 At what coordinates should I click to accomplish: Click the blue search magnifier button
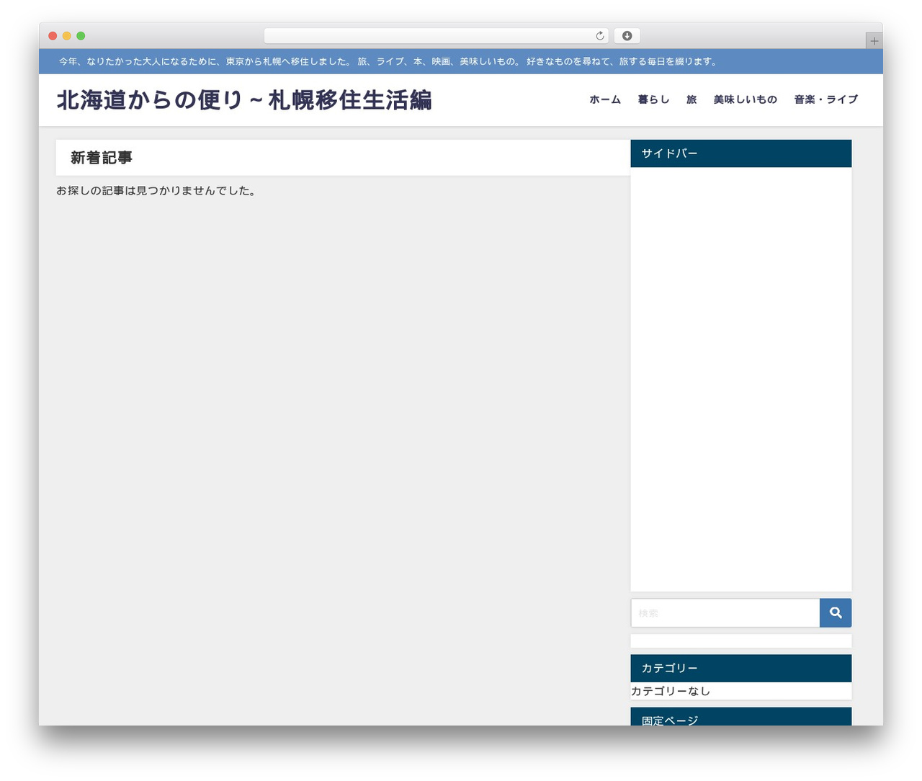coord(836,613)
